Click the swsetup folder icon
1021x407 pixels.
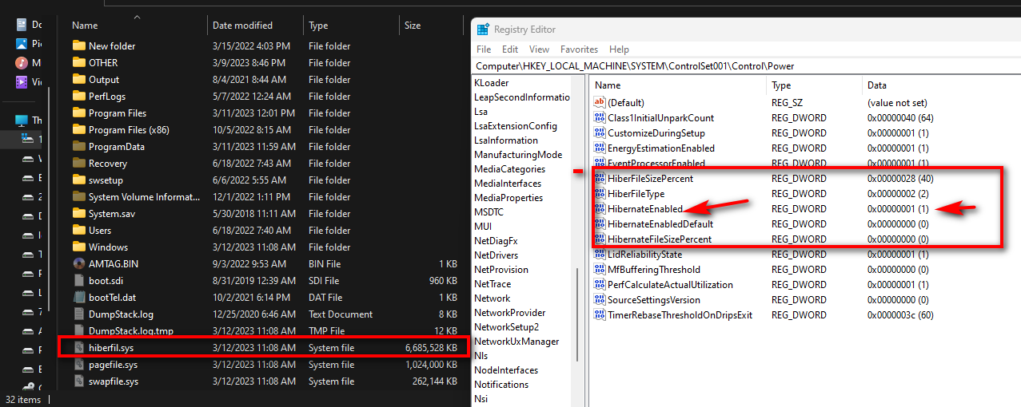tap(78, 180)
